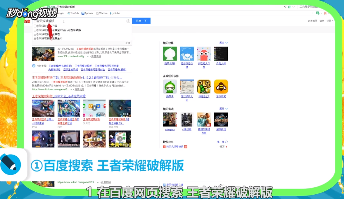Viewport: 344px width, 199px height.
Task: Open video title 王者荣耀王者水晶什么时候更新
Action: tap(43, 121)
